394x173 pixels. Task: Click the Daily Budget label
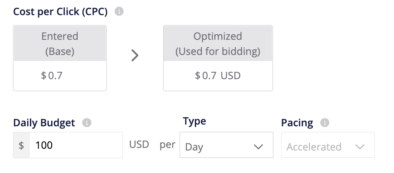pos(44,123)
